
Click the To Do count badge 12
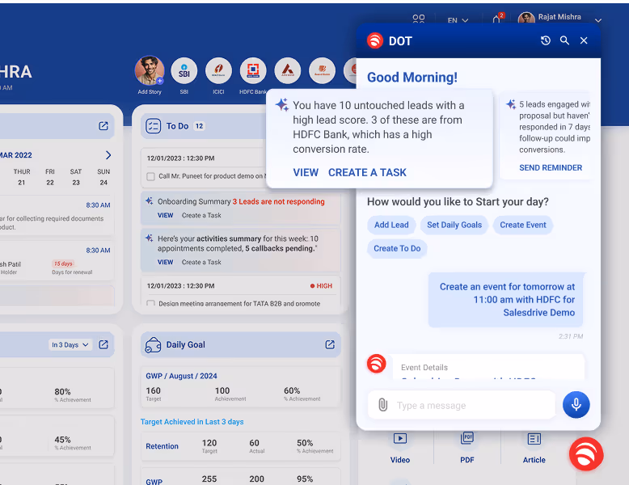[200, 126]
